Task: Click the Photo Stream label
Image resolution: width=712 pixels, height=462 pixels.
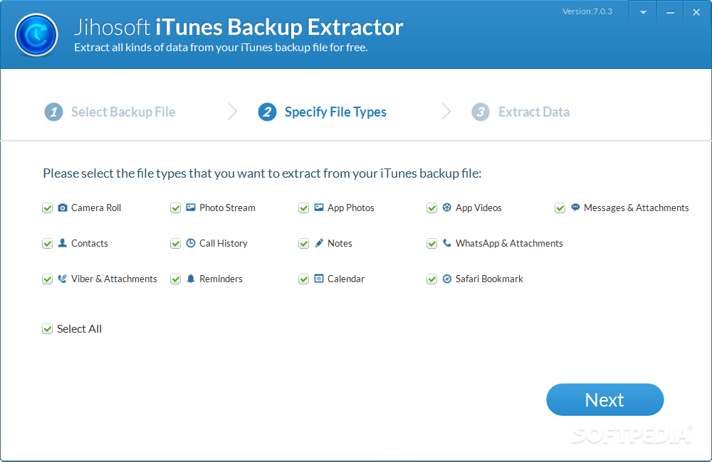Action: point(227,208)
